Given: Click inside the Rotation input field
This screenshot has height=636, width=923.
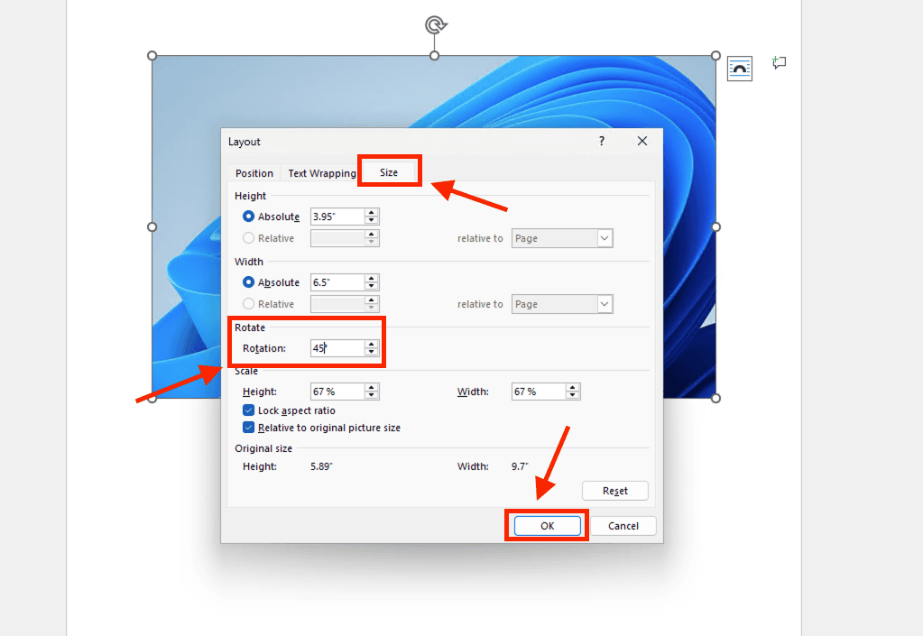Looking at the screenshot, I should [x=337, y=348].
